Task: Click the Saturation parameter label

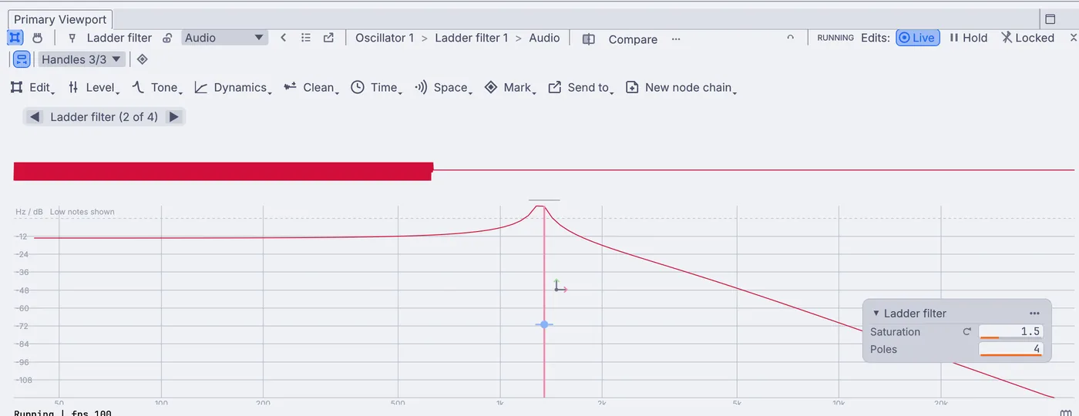Action: point(895,332)
